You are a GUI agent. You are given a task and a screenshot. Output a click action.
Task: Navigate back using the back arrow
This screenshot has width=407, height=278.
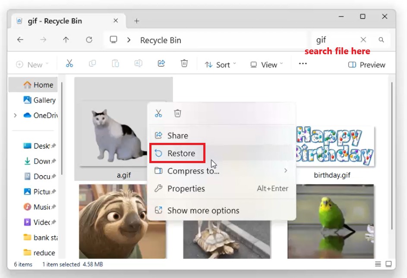[x=20, y=40]
